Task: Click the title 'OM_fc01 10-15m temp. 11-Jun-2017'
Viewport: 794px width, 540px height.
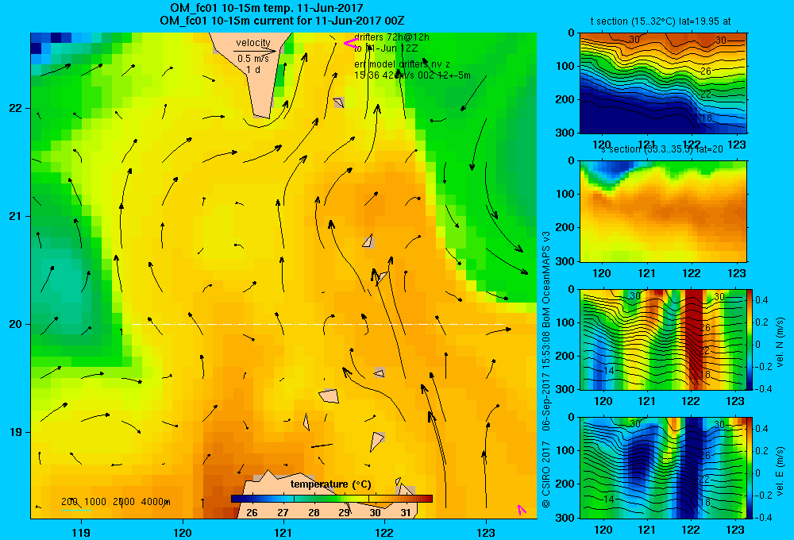Action: click(x=266, y=8)
